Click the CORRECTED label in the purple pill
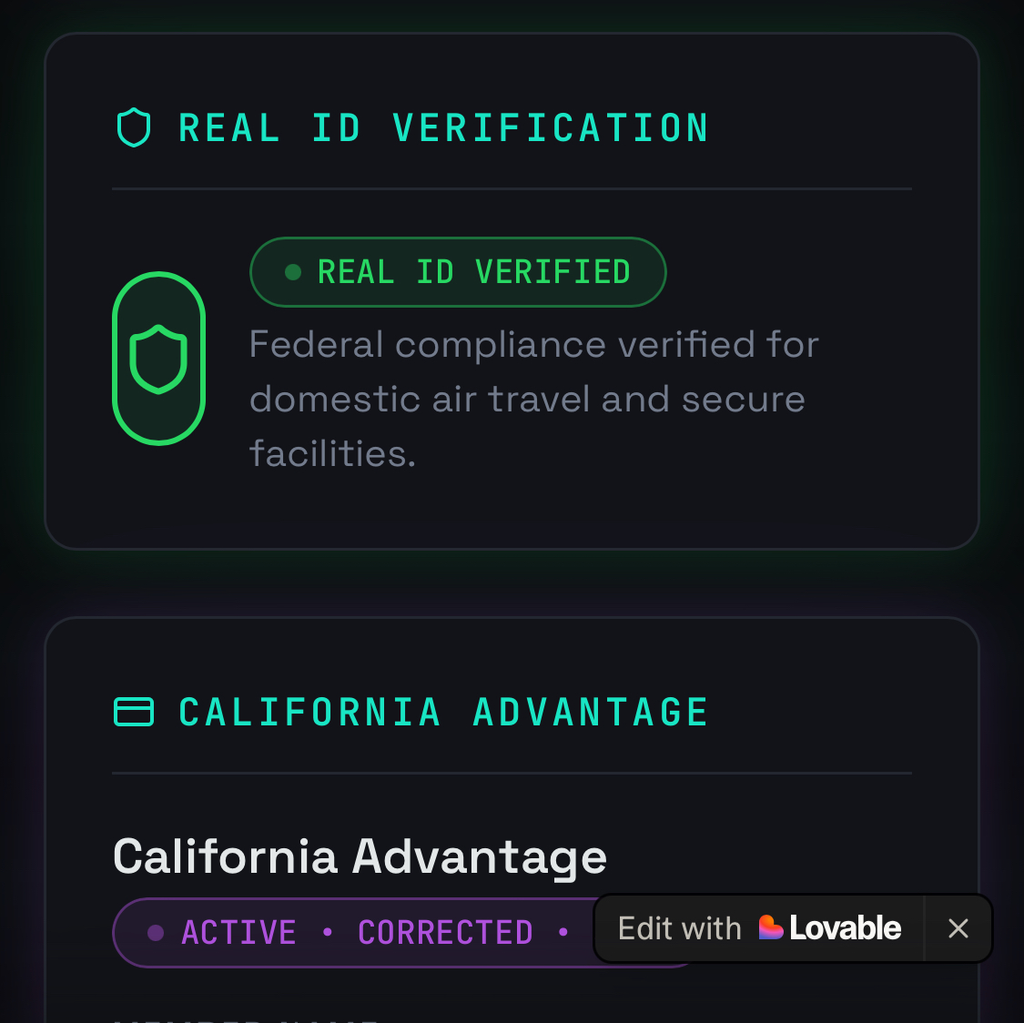The image size is (1024, 1023). (445, 933)
